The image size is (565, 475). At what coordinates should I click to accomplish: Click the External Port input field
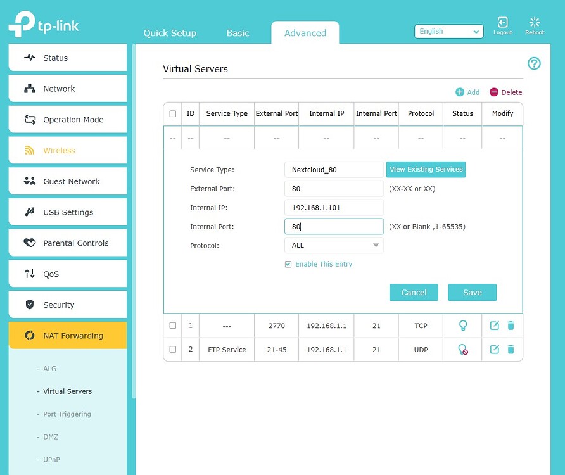click(x=334, y=189)
